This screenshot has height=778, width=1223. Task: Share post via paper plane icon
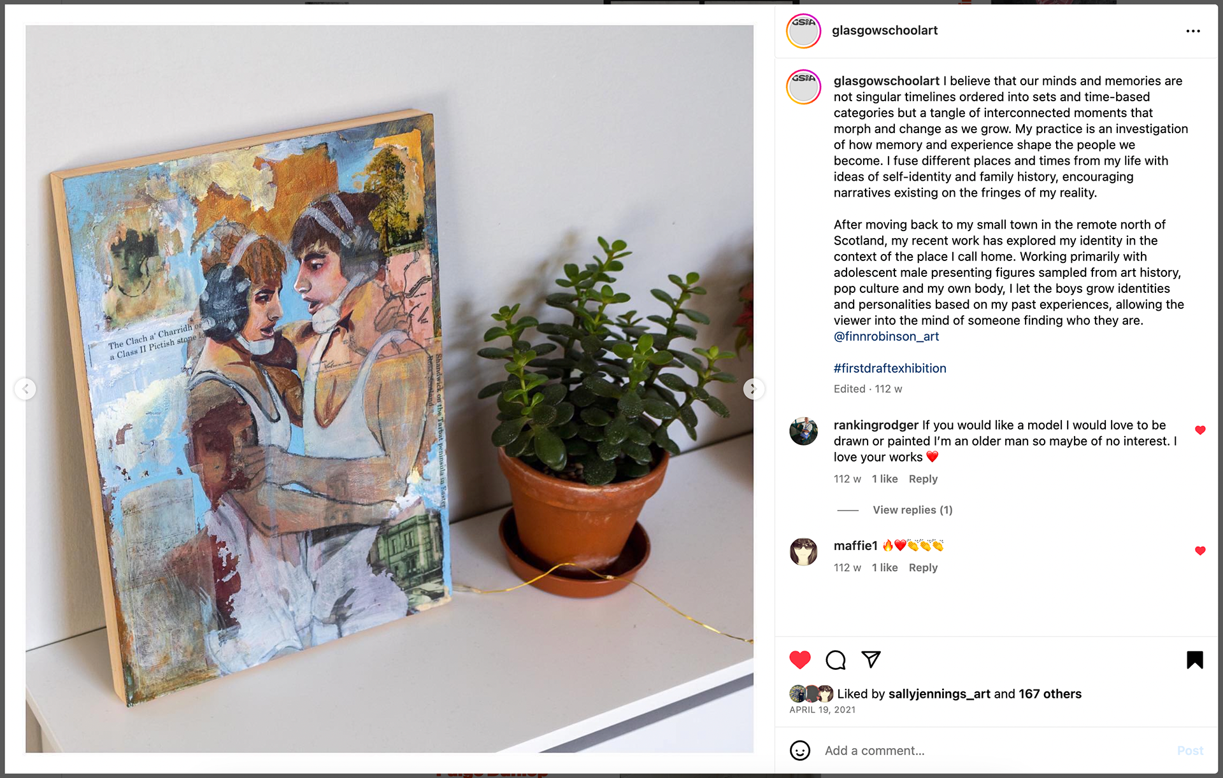(x=871, y=660)
